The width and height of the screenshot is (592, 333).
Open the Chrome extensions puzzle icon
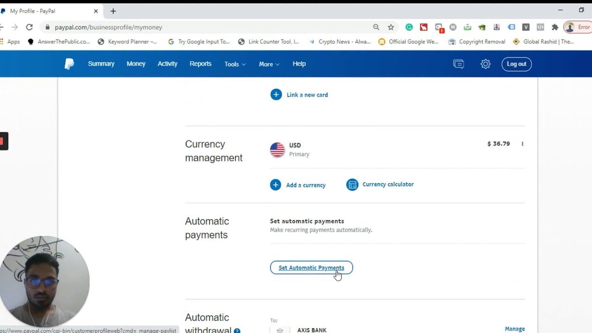pyautogui.click(x=555, y=27)
